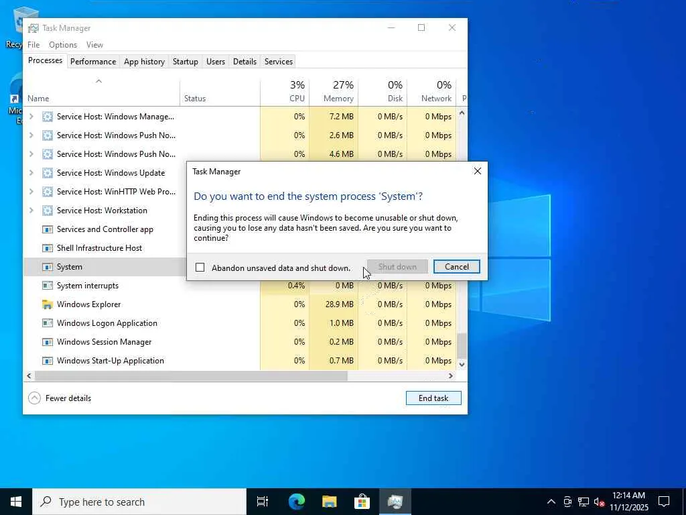Screen dimensions: 686x515
Task: Expand first Service Host: Windows Push No... row
Action: [x=31, y=135]
